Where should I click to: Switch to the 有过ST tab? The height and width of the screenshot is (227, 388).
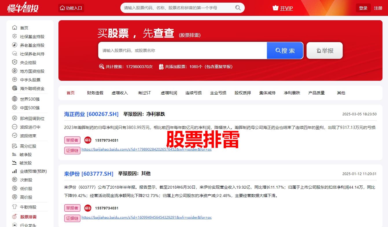click(144, 93)
